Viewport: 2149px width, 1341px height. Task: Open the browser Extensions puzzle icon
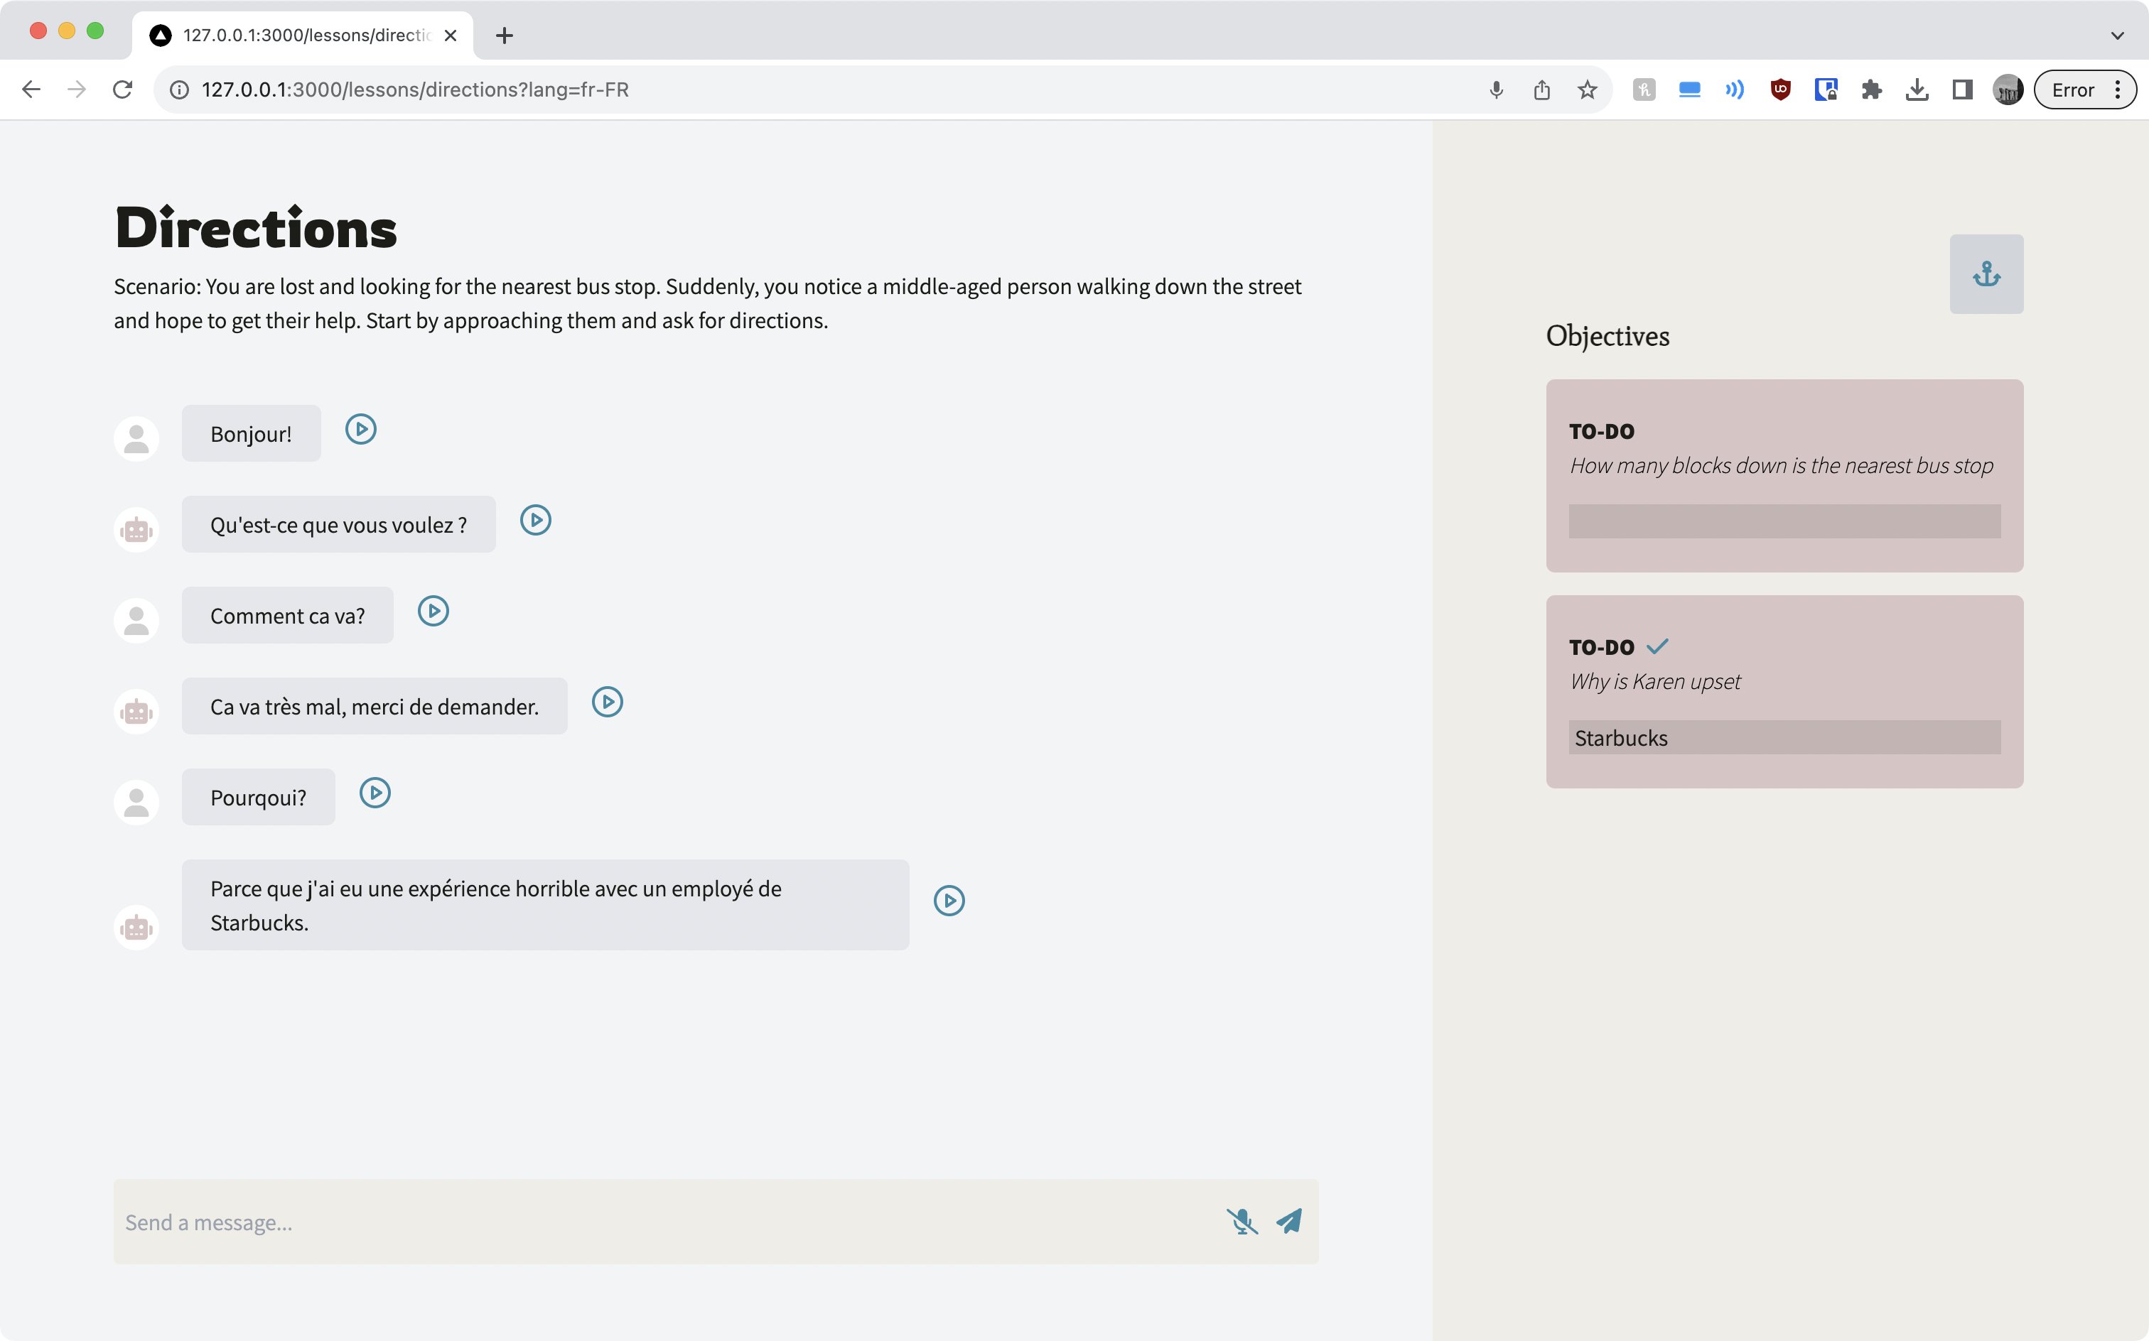coord(1871,89)
